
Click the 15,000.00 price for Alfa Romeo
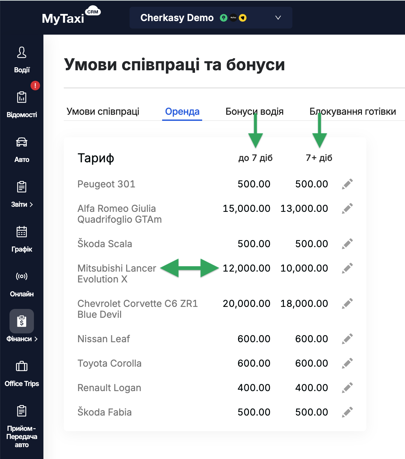point(247,208)
